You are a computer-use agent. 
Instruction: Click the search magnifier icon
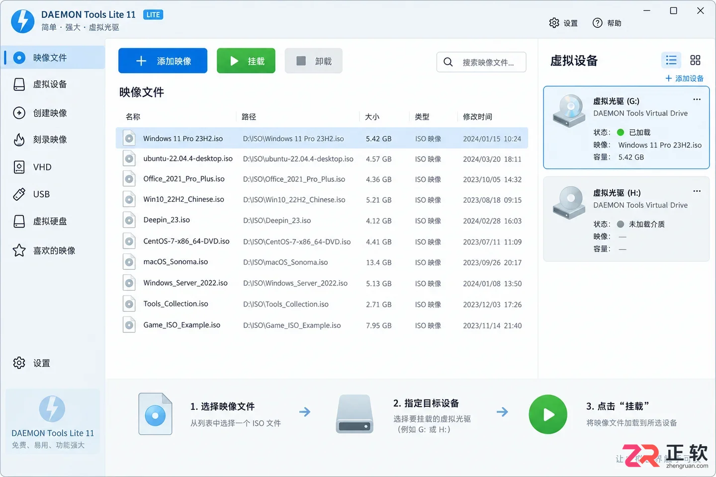point(448,62)
